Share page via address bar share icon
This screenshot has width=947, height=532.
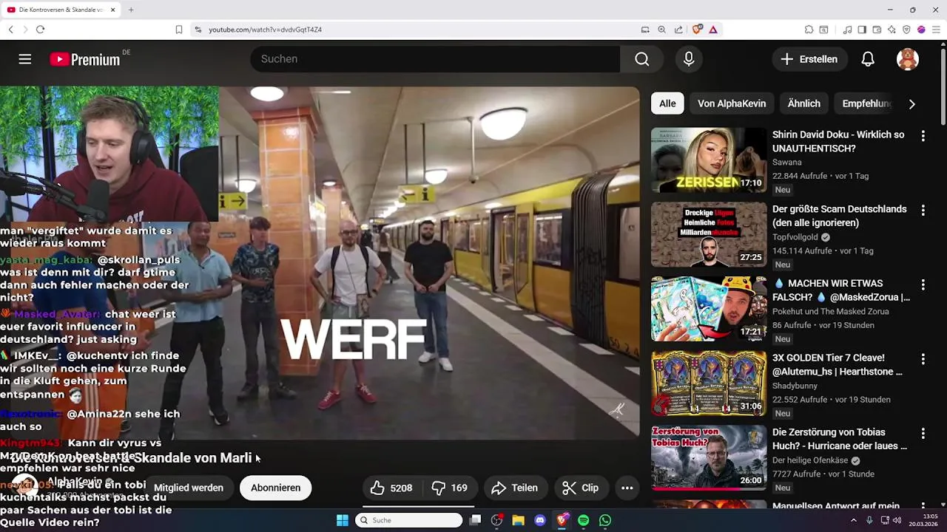click(678, 30)
